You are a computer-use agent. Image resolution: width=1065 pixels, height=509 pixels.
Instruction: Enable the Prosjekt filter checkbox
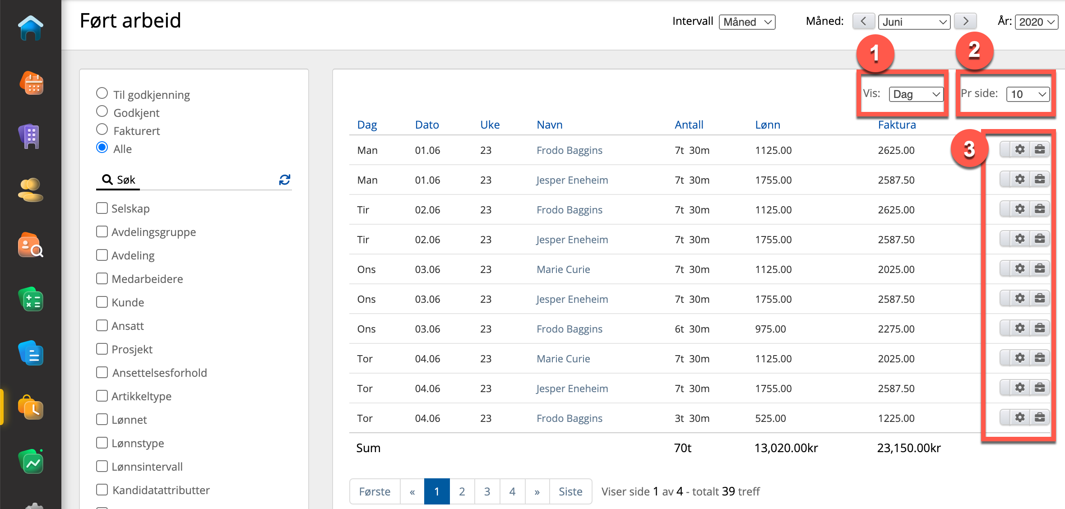click(x=102, y=349)
